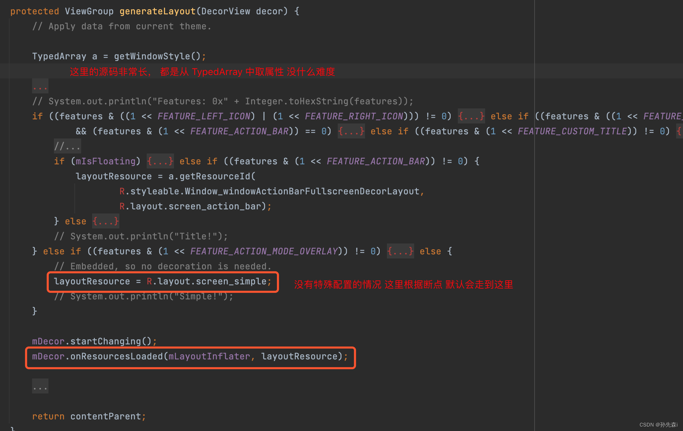Click the mLayoutInflater argument

tap(209, 356)
